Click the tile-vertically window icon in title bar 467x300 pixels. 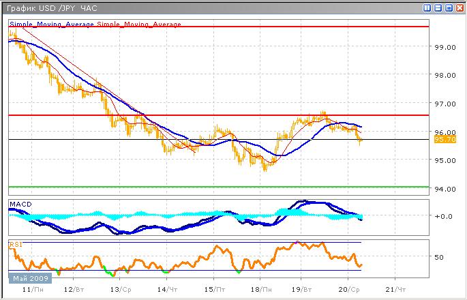(427, 7)
